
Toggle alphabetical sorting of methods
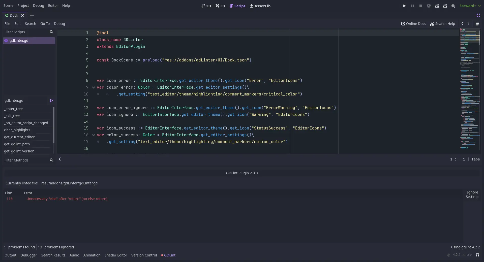click(x=51, y=101)
